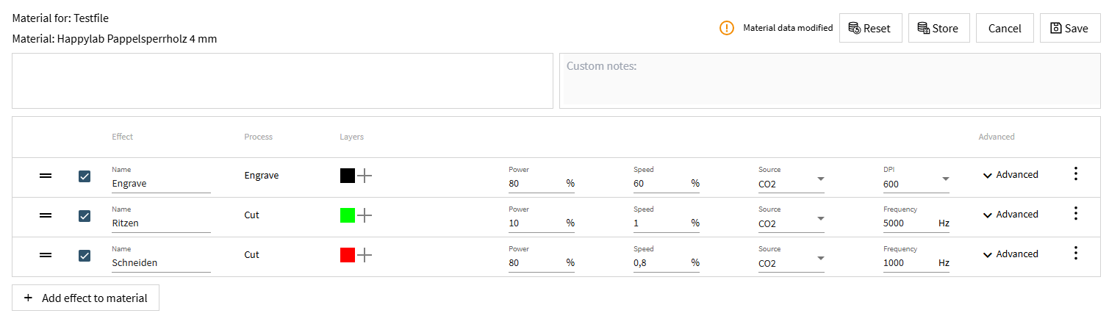This screenshot has width=1109, height=316.
Task: Toggle the Schneiden effect checkbox
Action: (x=85, y=256)
